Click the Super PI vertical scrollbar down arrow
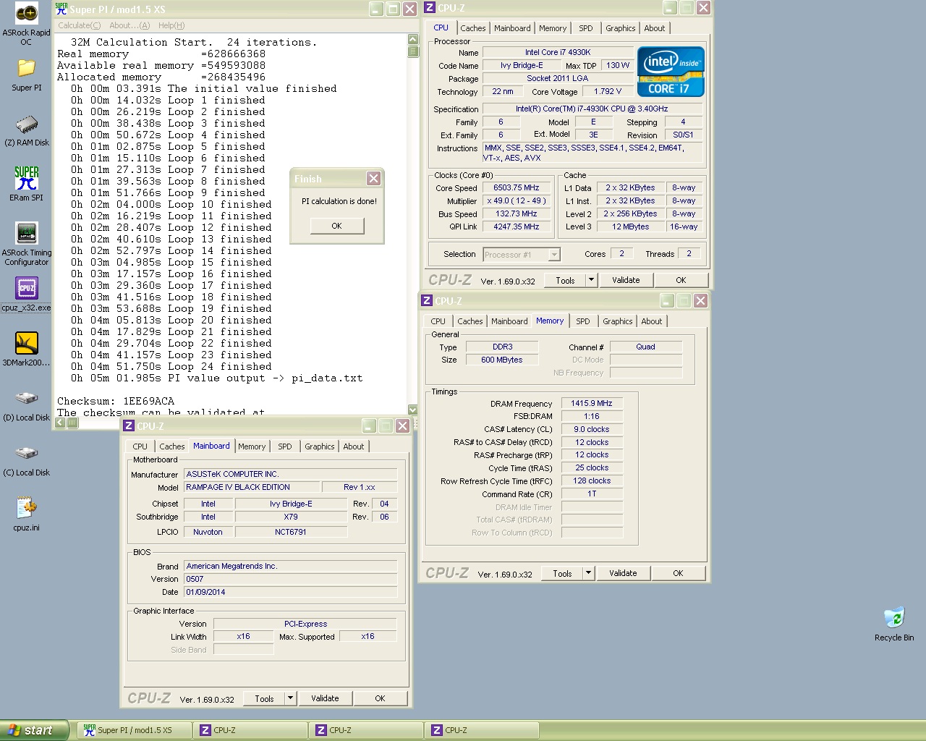The width and height of the screenshot is (926, 741). click(x=413, y=410)
